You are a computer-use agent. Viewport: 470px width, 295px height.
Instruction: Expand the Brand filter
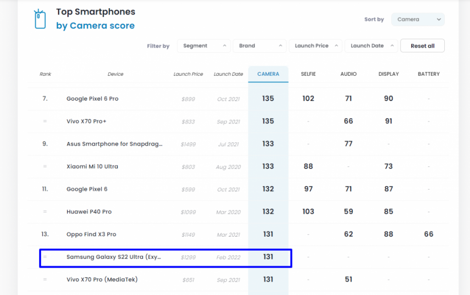click(x=260, y=46)
